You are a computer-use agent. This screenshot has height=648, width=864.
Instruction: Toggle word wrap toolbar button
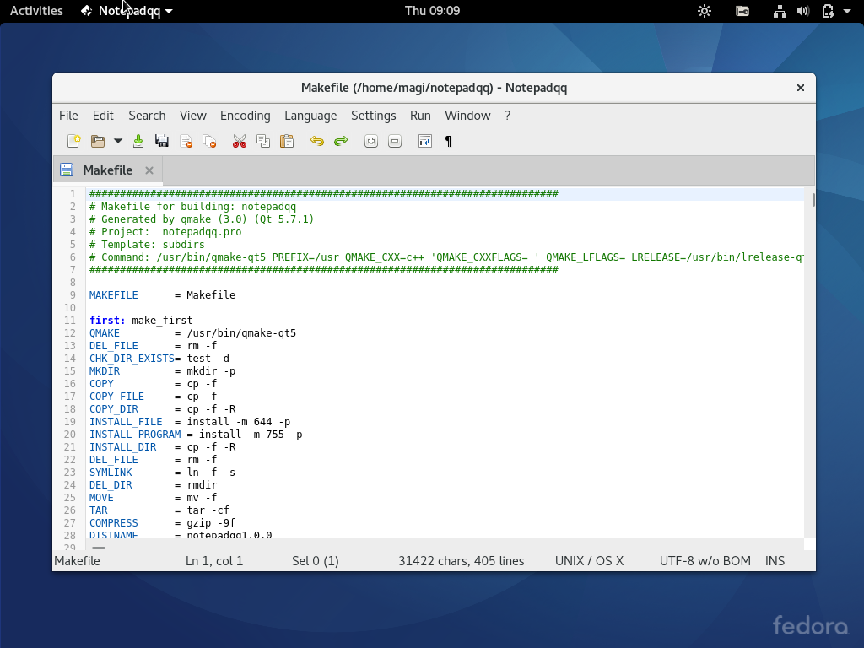pyautogui.click(x=425, y=141)
